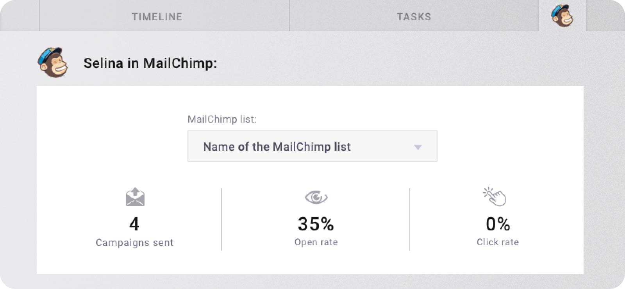Select the 4 campaigns sent figure
This screenshot has width=625, height=289.
[134, 224]
